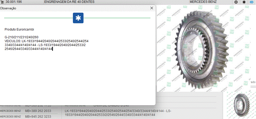Image resolution: width=256 pixels, height=119 pixels.
Task: Select the MB=389 262 2033 reference row
Action: tap(38, 111)
